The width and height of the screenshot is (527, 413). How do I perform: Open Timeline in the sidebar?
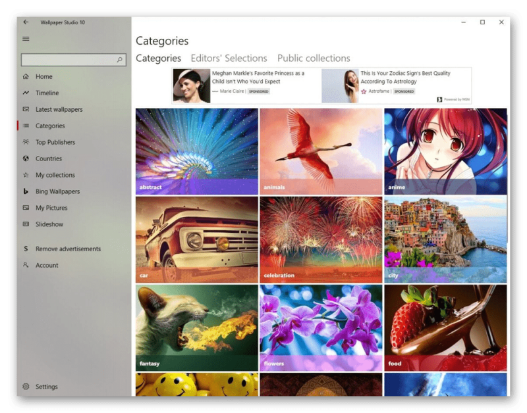coord(74,93)
